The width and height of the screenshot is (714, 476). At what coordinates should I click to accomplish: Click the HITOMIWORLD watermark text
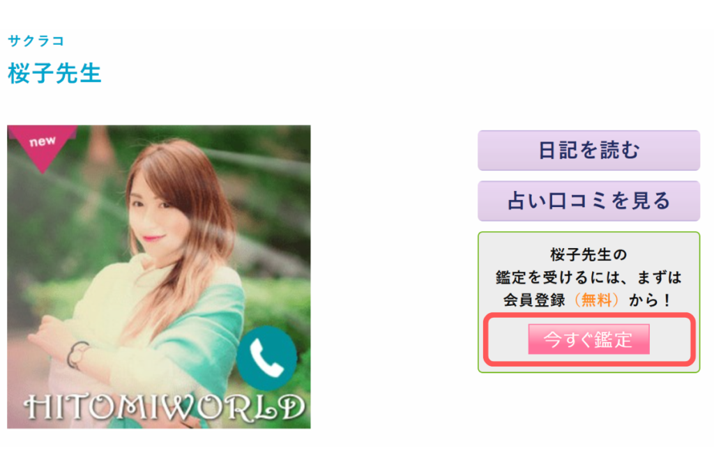point(164,408)
